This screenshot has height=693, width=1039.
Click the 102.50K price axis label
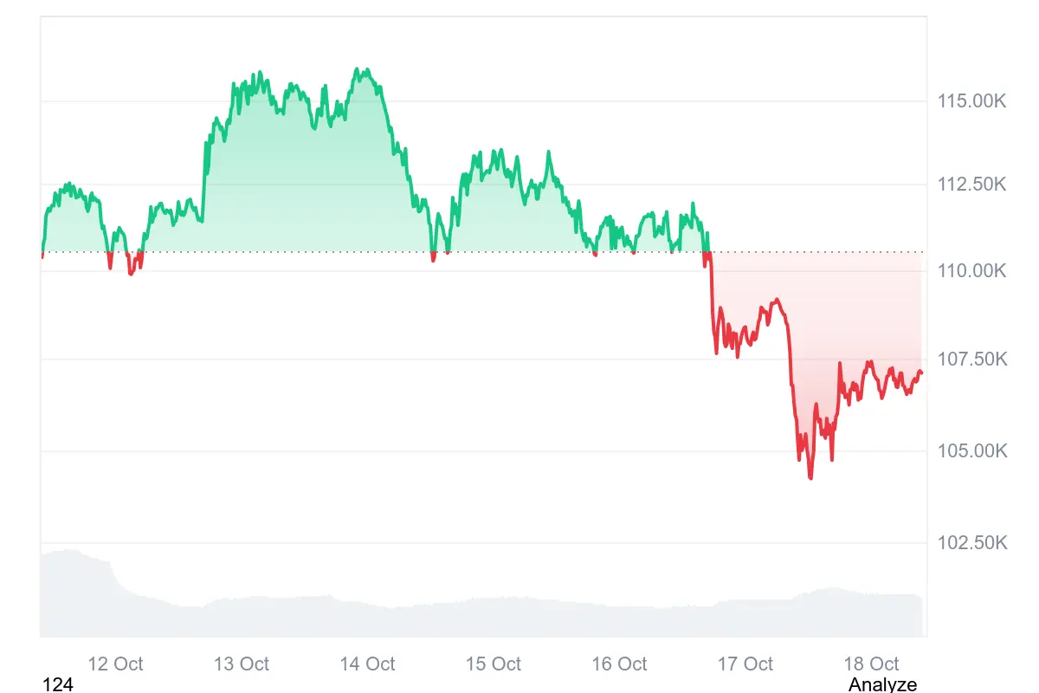click(972, 543)
